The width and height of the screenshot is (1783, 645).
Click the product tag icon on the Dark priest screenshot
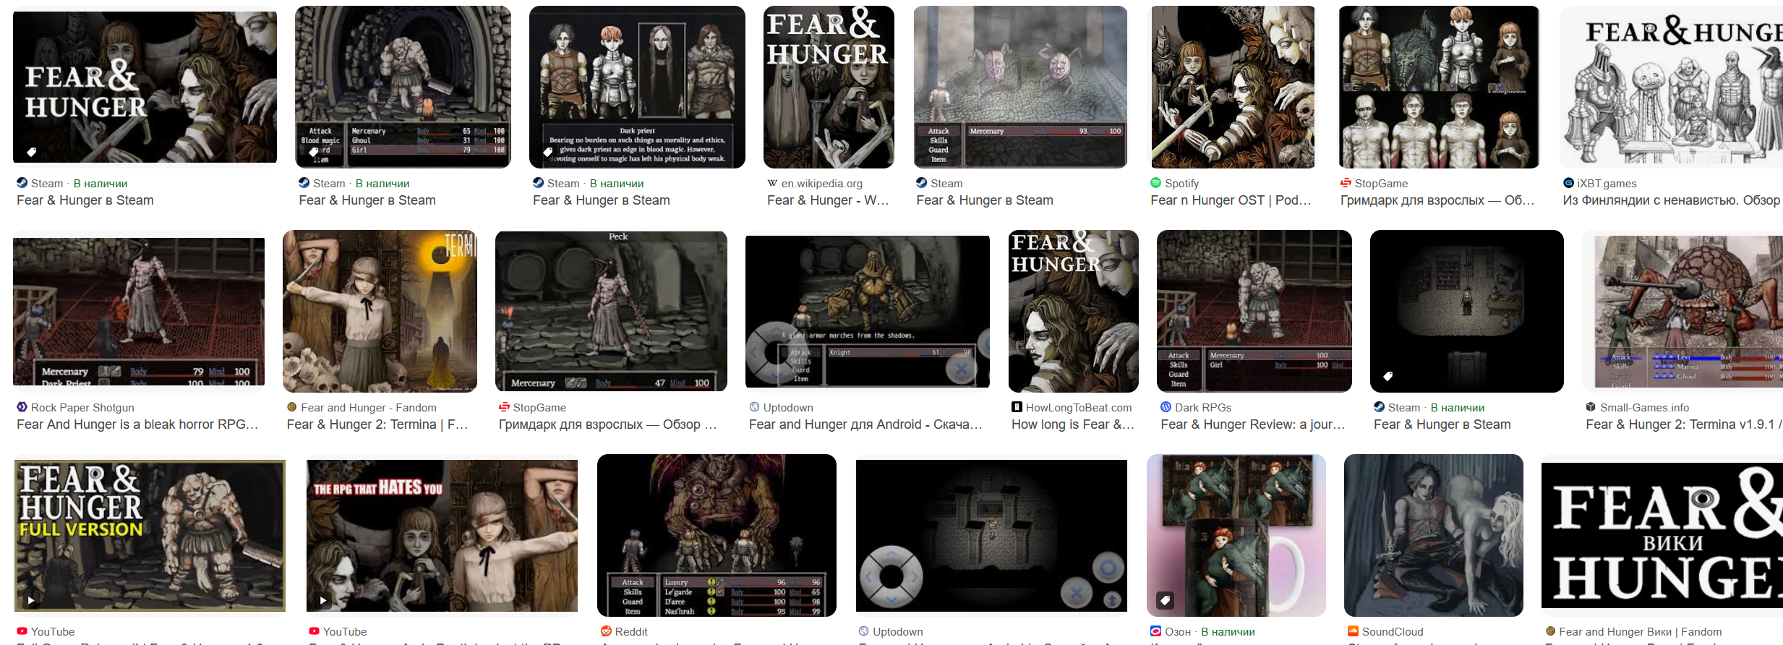548,152
